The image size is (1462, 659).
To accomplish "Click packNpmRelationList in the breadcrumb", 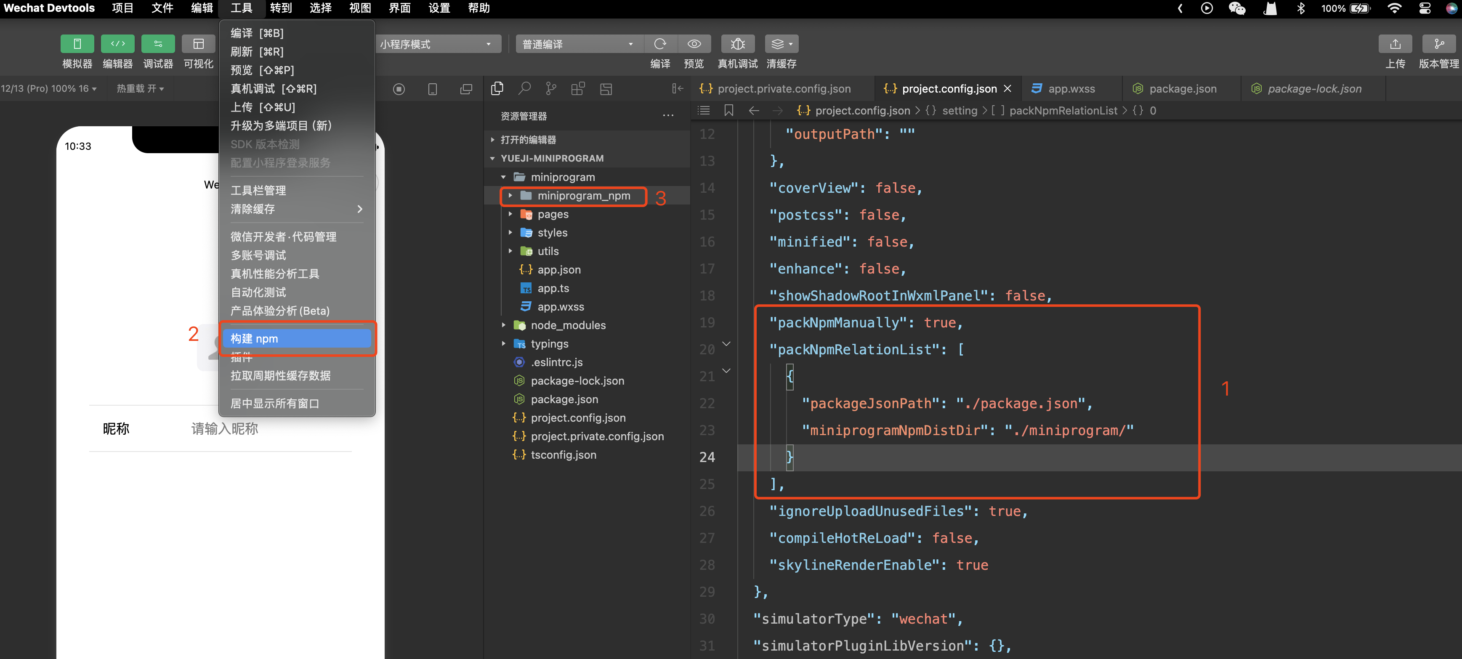I will 1063,111.
